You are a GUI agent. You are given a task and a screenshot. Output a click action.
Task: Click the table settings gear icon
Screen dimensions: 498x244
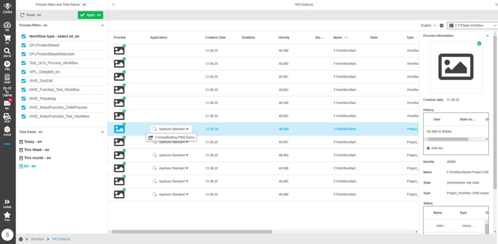click(442, 25)
